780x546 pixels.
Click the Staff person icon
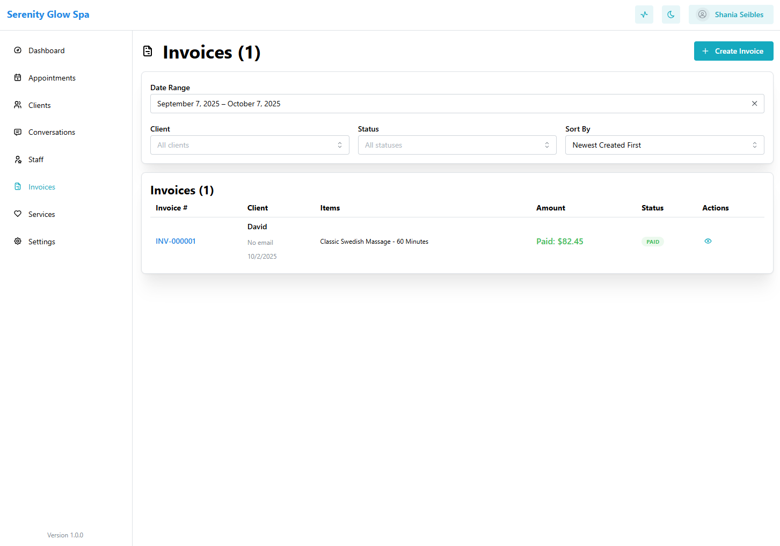(x=18, y=159)
